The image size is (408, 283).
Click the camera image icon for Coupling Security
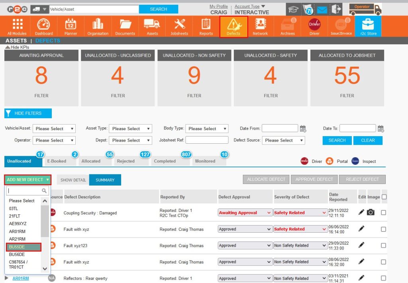(x=371, y=212)
